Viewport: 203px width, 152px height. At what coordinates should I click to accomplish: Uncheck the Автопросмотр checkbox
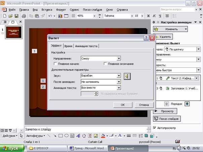click(x=154, y=128)
